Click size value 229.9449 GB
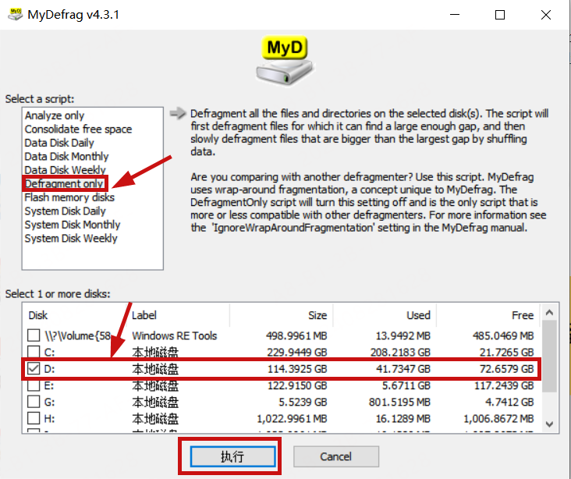Image resolution: width=571 pixels, height=479 pixels. (296, 353)
